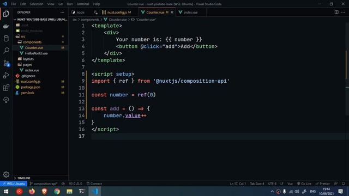Screen dimensions: 349x196
Task: Click the Split Editor icon
Action: click(336, 12)
